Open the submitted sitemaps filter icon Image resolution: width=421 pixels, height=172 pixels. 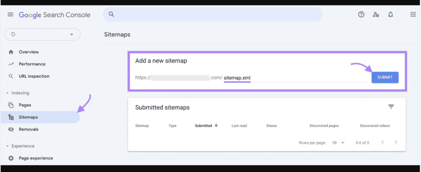[x=391, y=107]
